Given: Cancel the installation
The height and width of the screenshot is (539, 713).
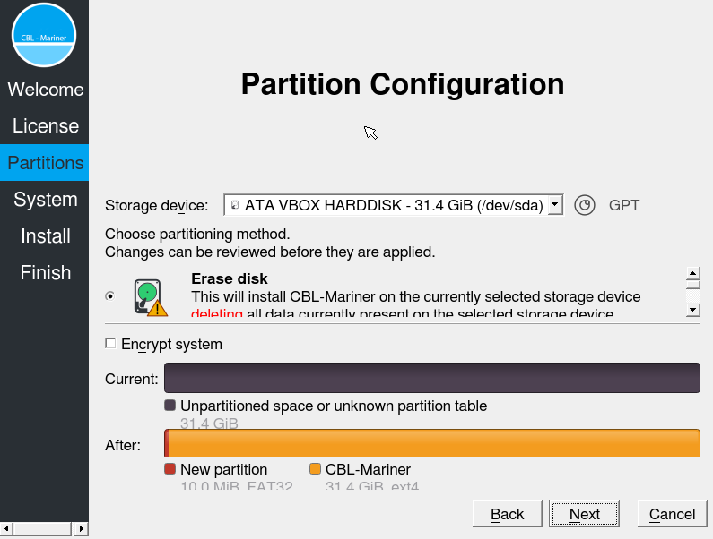Looking at the screenshot, I should [x=672, y=514].
